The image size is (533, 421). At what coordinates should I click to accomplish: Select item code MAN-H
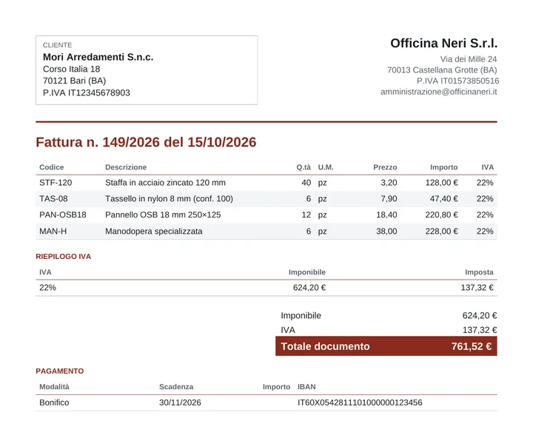(53, 232)
